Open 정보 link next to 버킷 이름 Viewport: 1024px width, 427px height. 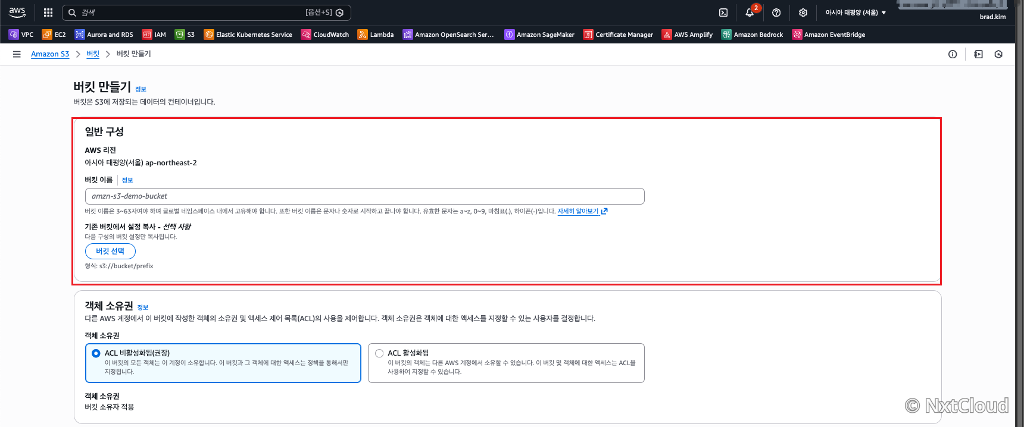(x=127, y=180)
